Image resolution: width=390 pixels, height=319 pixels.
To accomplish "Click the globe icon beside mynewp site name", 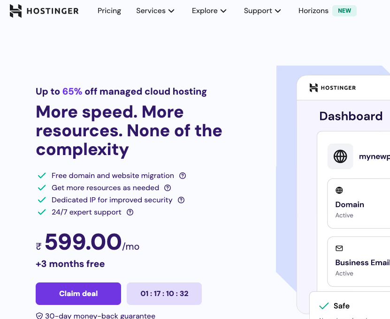I will pyautogui.click(x=340, y=156).
